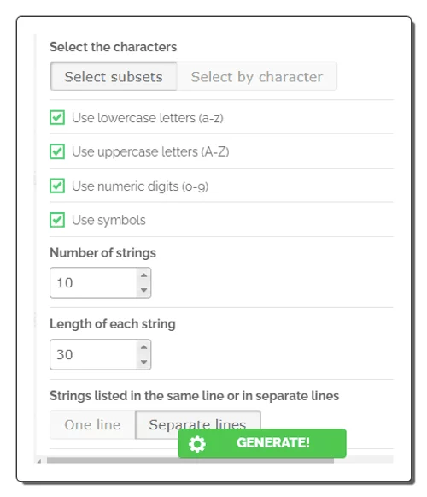Choose the Select subsets tab
The image size is (427, 497).
(x=114, y=76)
